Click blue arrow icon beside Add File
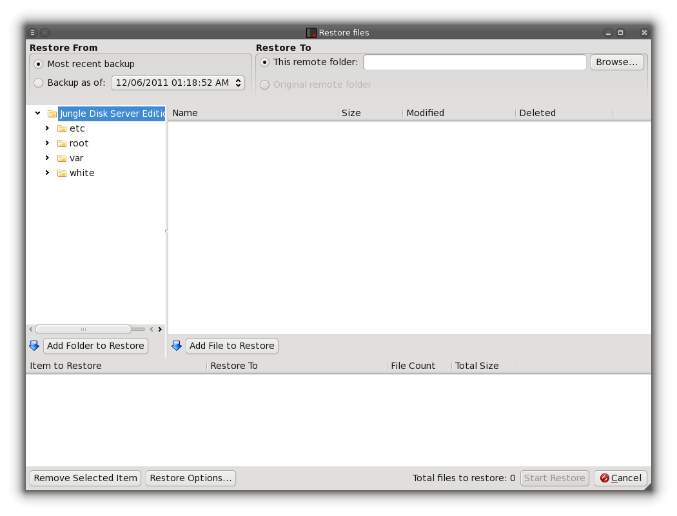Screen dimensions: 677x516 point(177,346)
